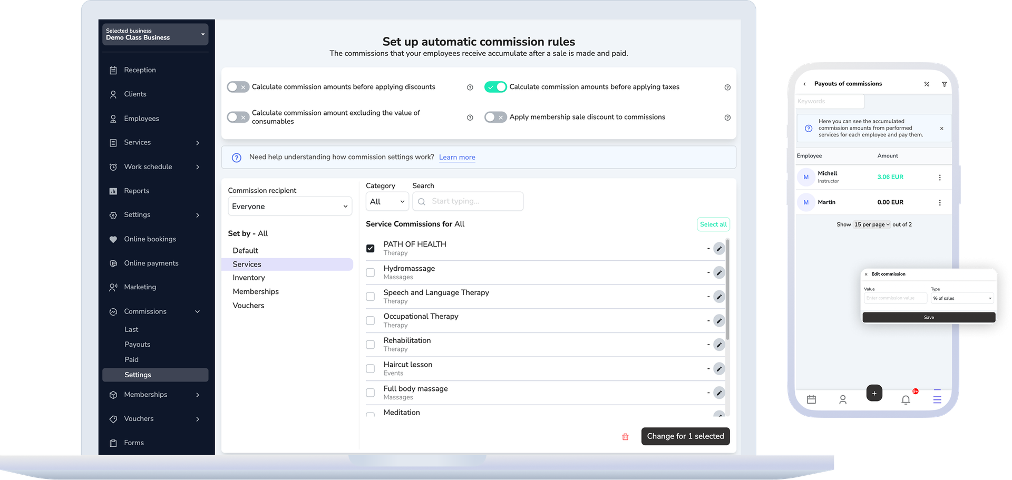Edit commission for PATH OF HEALTH

click(719, 249)
